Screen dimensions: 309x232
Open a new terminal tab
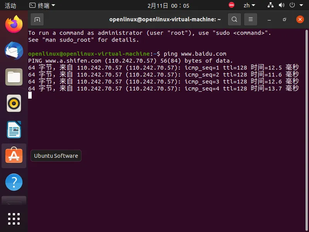point(37,19)
